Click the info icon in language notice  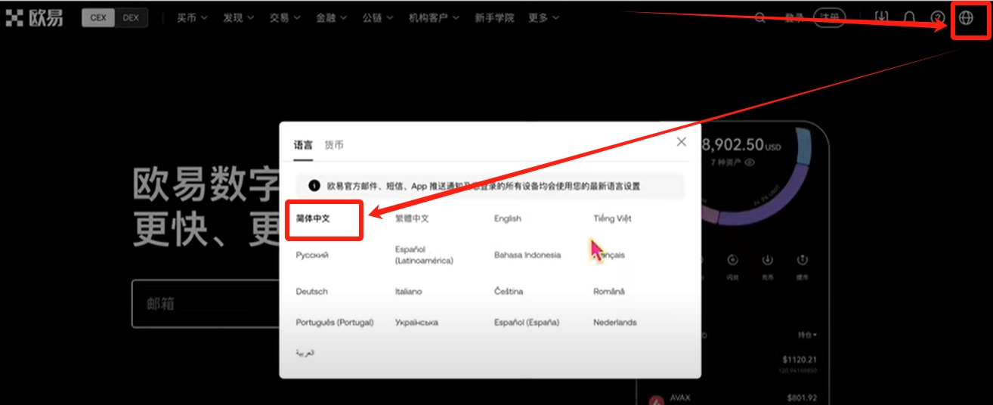pos(314,186)
